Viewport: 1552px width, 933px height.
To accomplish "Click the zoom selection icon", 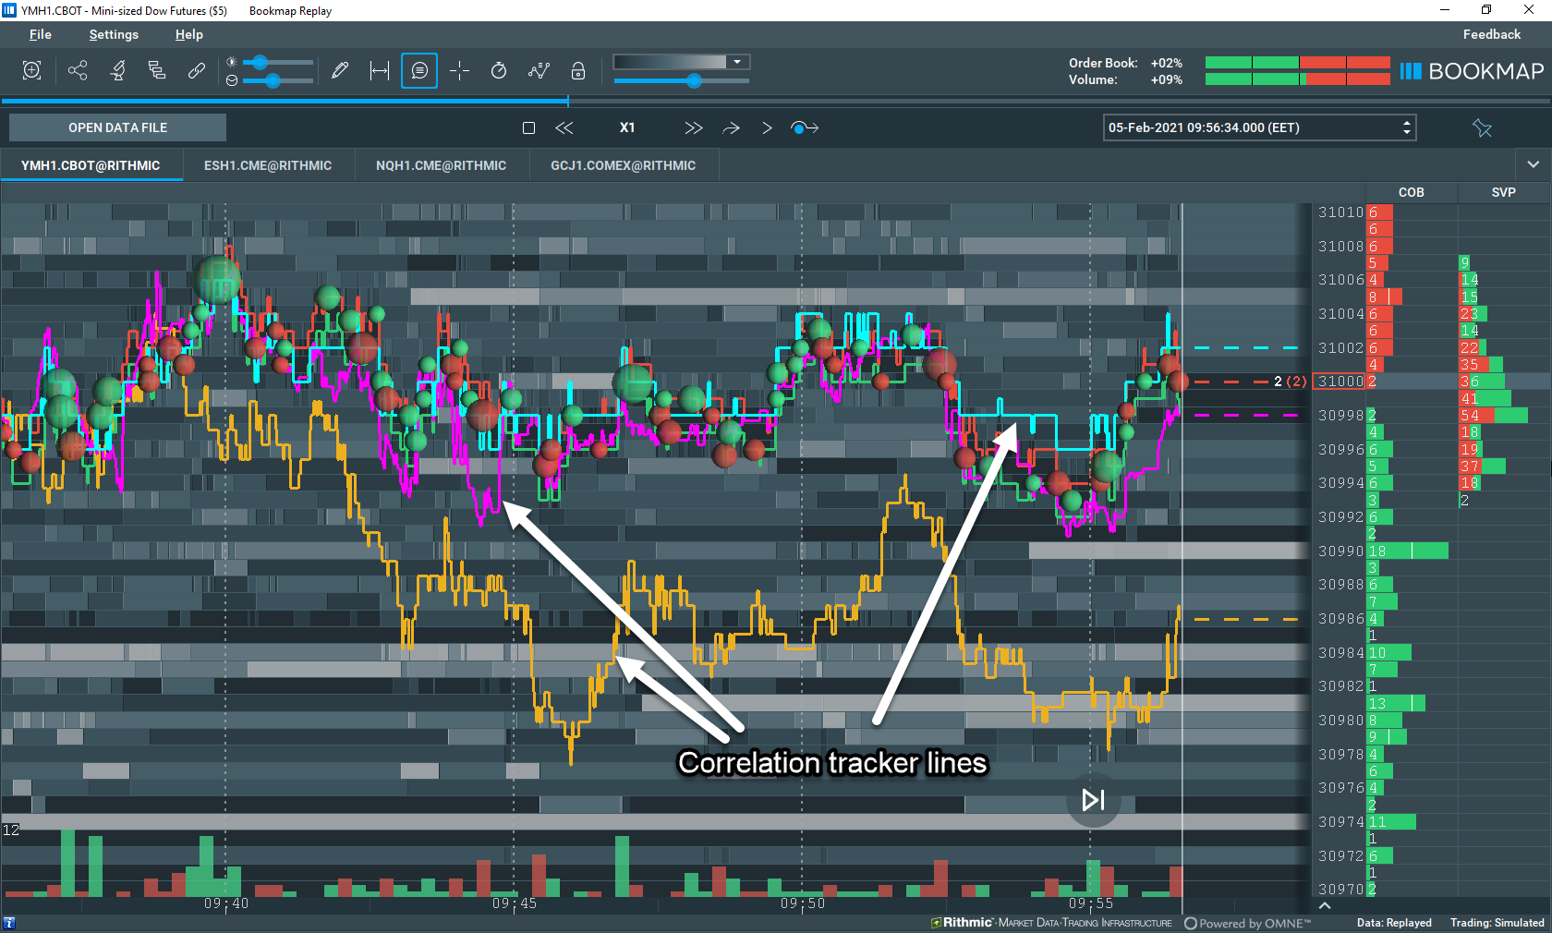I will point(31,70).
